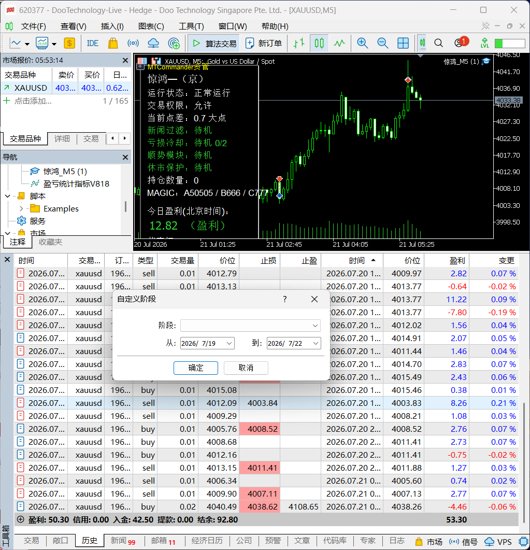Switch chart to bar chart mode
The width and height of the screenshot is (530, 550).
click(x=298, y=43)
